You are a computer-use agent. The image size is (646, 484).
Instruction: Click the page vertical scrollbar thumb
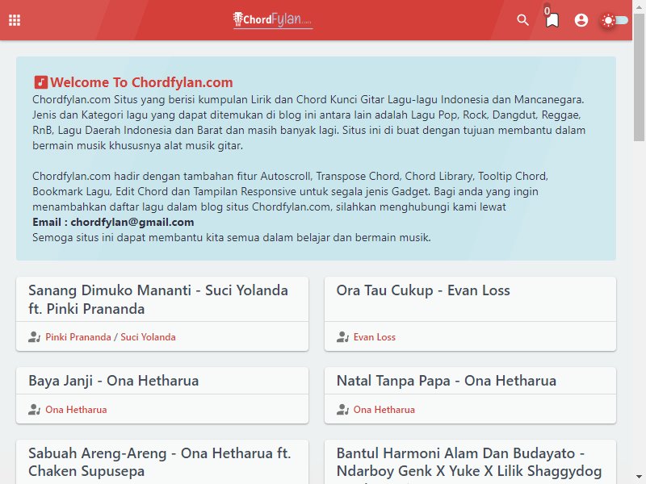pyautogui.click(x=640, y=77)
